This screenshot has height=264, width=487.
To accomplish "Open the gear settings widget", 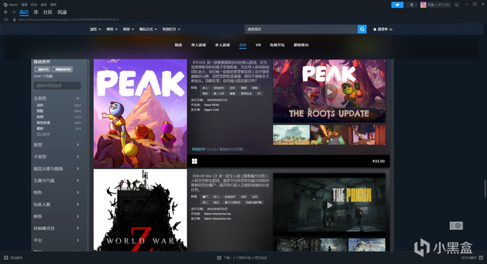I will coord(458,226).
